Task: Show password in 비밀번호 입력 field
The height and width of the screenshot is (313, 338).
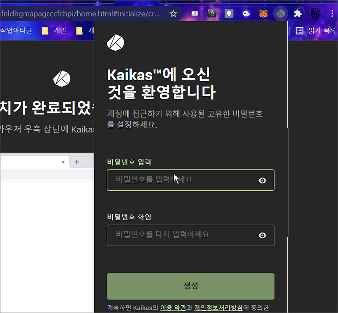Action: coord(262,180)
